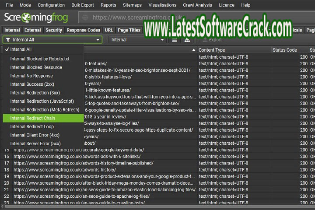315x210 pixels.
Task: Click the URL address input field
Action: click(197, 17)
